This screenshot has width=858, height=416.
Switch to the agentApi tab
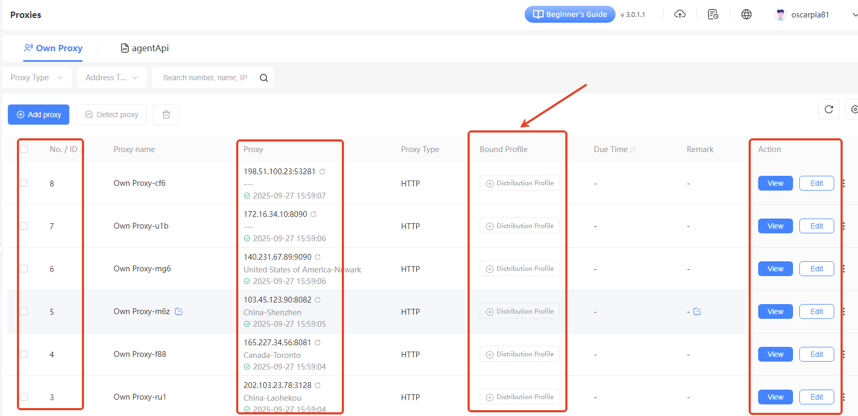point(145,48)
